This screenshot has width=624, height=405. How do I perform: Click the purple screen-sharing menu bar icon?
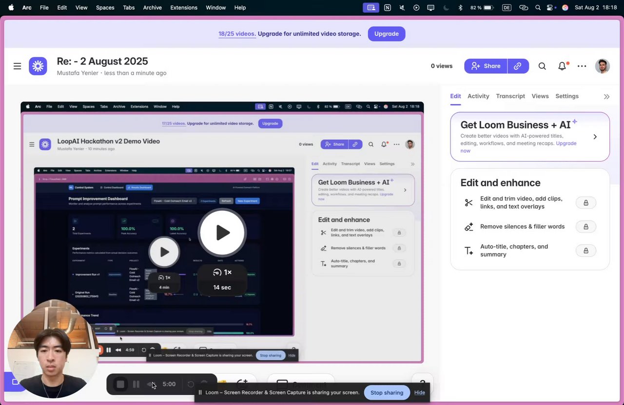371,7
